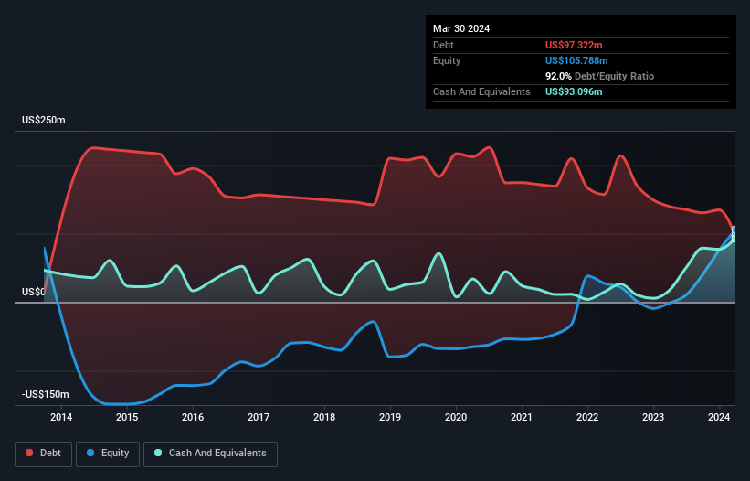Image resolution: width=750 pixels, height=481 pixels.
Task: Click the 2024 x-axis label
Action: pos(719,417)
